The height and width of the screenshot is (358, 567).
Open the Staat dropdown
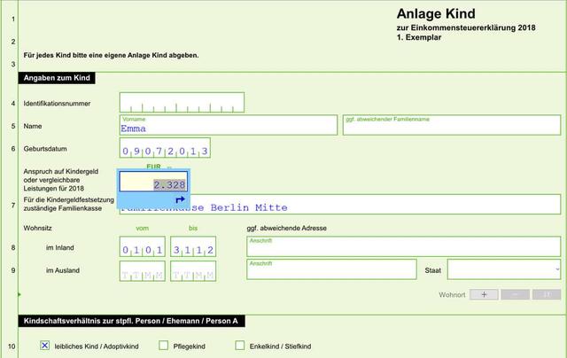click(x=504, y=268)
